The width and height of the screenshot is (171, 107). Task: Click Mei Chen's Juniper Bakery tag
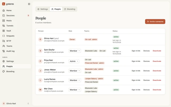coord(91,91)
